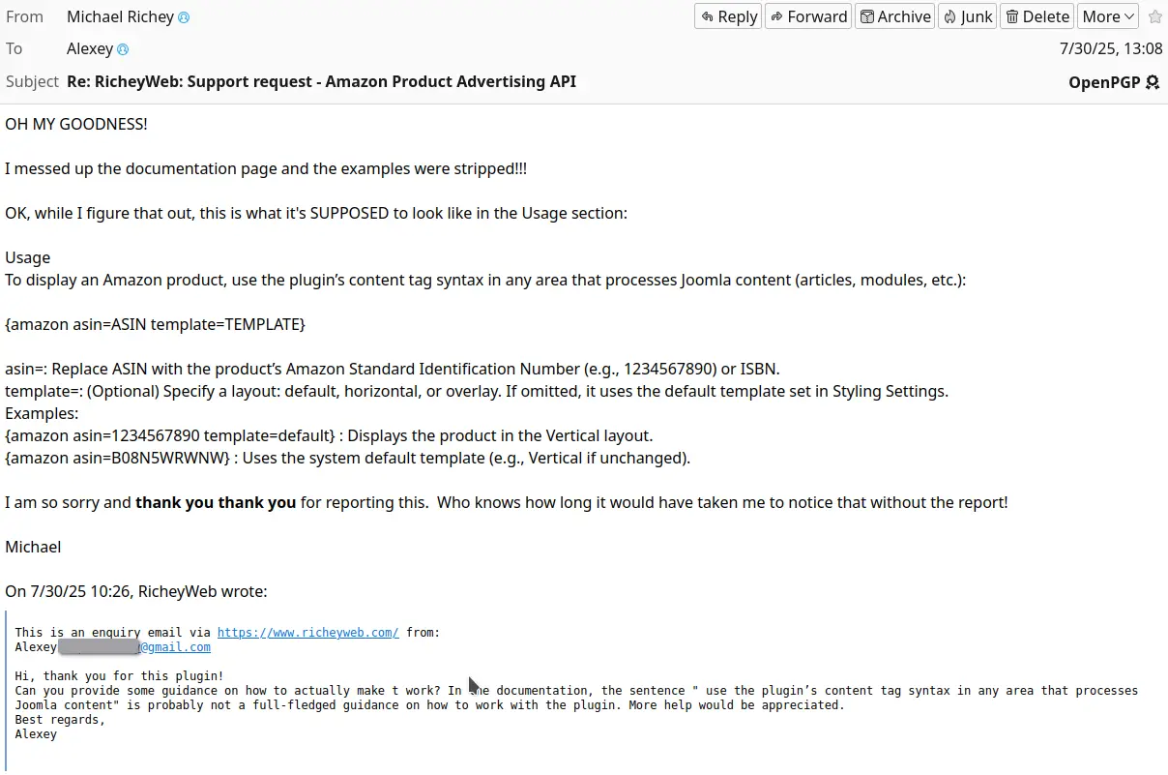Select sender name Michael Richey
This screenshot has width=1168, height=775.
click(x=120, y=16)
